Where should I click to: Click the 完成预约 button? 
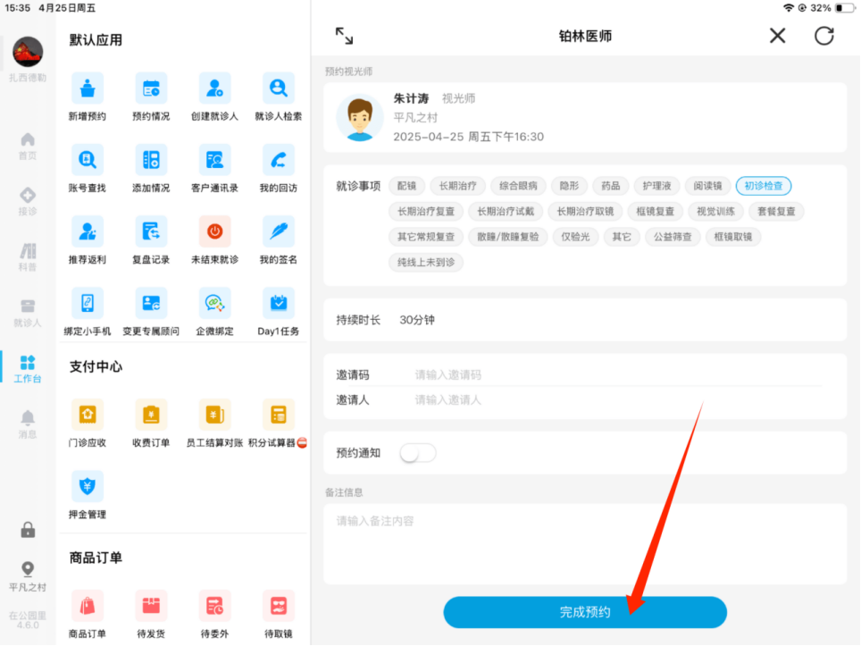585,612
